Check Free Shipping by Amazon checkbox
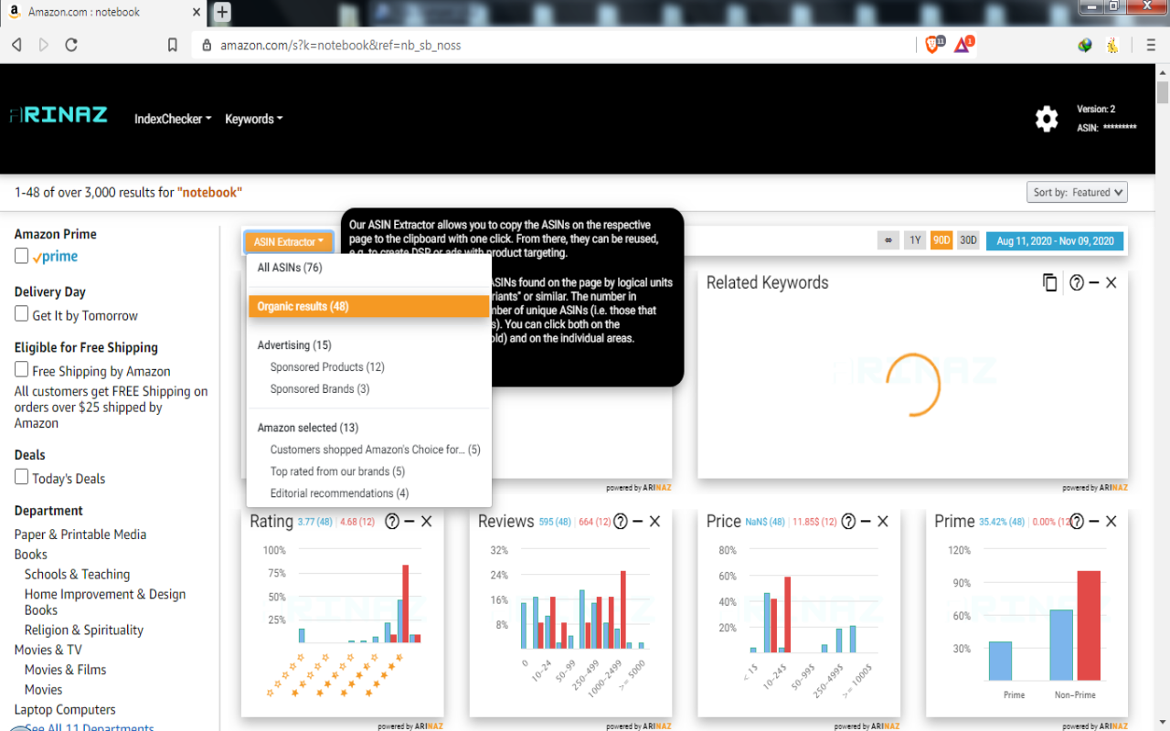The width and height of the screenshot is (1170, 731). 22,370
